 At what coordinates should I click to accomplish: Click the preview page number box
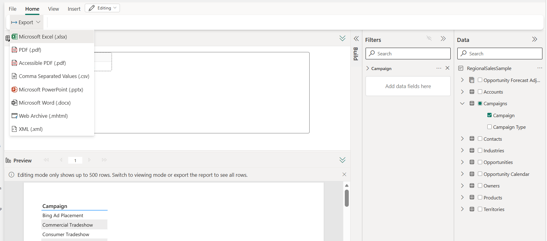click(75, 160)
